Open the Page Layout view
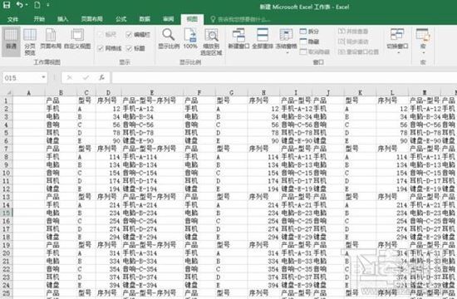The width and height of the screenshot is (457, 299). (51, 35)
